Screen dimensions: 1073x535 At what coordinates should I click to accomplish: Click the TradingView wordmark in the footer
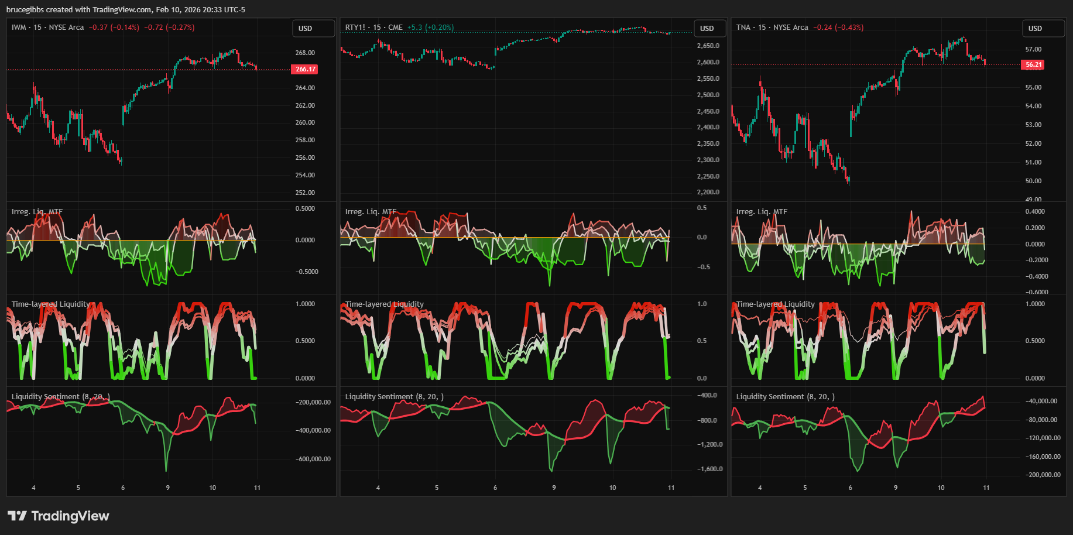[70, 516]
